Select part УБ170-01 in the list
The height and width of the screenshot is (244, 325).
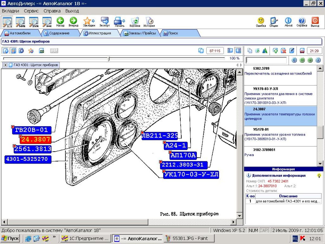coord(280,136)
